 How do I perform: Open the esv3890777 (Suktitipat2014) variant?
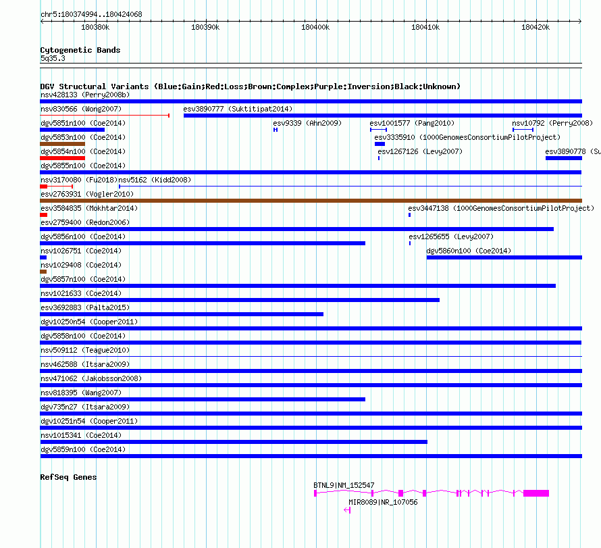coord(382,116)
